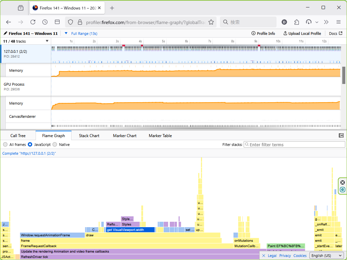Open Firefox application hamburger menu
Viewport: 347px width, 260px height.
coord(339,22)
